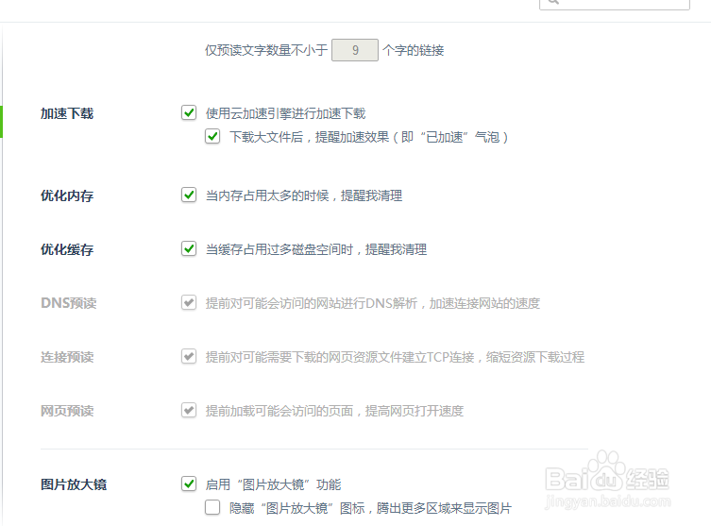The image size is (711, 526).
Task: Click the 连接预读 TCP连接 checkbox
Action: tap(189, 356)
